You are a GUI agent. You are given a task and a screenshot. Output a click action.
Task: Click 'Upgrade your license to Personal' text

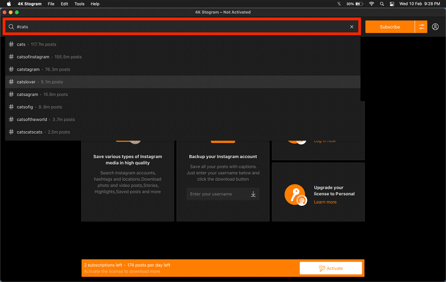pyautogui.click(x=334, y=191)
